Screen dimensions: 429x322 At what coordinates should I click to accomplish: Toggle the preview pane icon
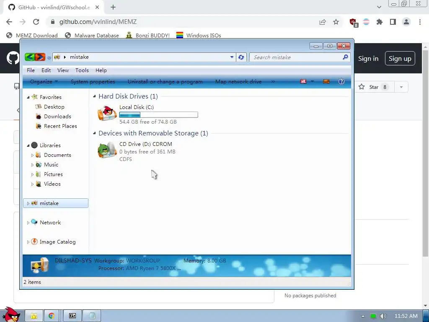(326, 81)
